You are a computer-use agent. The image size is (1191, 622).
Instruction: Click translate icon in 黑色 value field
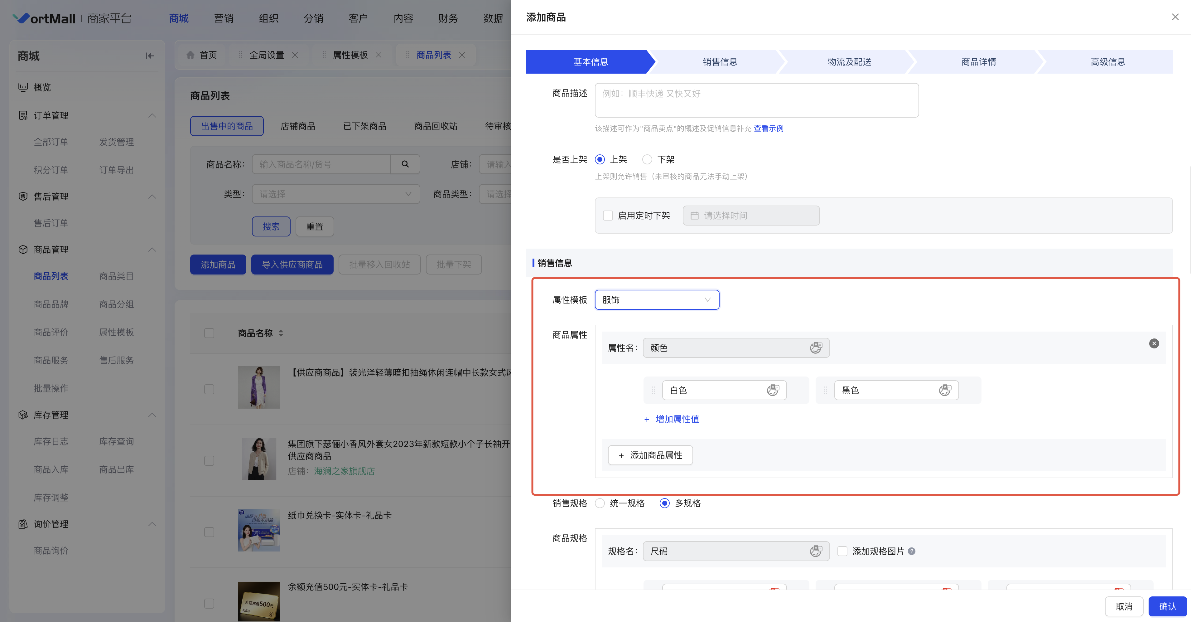point(945,390)
